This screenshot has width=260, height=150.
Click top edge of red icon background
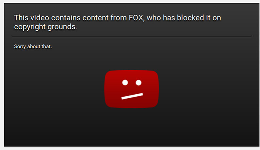click(x=132, y=71)
